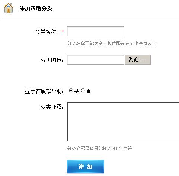The height and width of the screenshot is (176, 179).
Task: Select the 否 radio button
Action: 83,91
